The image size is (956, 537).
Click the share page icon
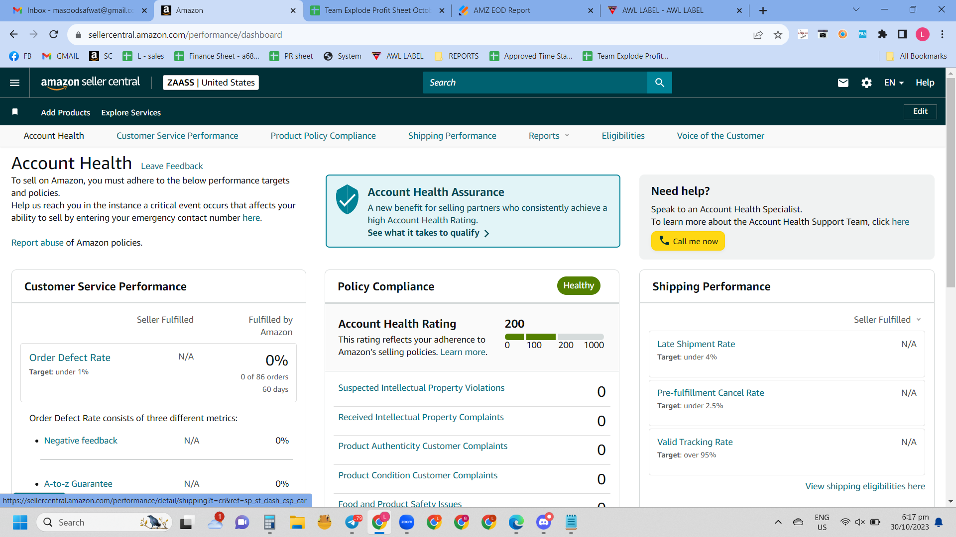click(x=758, y=34)
